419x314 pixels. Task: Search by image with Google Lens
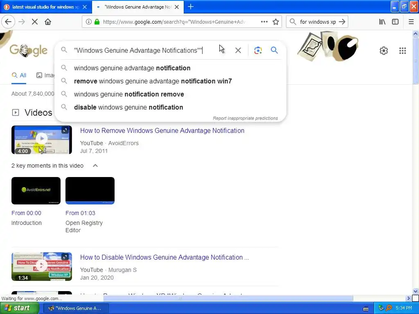pyautogui.click(x=258, y=50)
